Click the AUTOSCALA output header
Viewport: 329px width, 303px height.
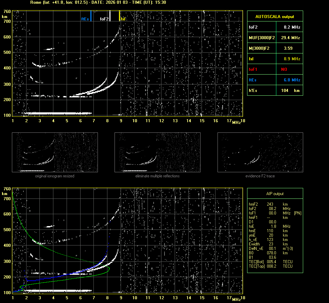pyautogui.click(x=275, y=16)
